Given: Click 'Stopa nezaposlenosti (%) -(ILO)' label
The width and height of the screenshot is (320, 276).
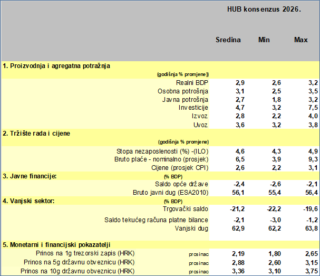Looking at the screenshot, I should [x=162, y=151].
